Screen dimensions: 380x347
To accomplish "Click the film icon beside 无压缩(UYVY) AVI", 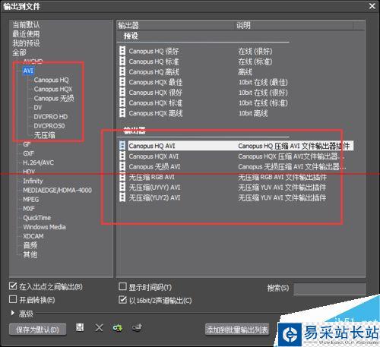I will click(122, 188).
